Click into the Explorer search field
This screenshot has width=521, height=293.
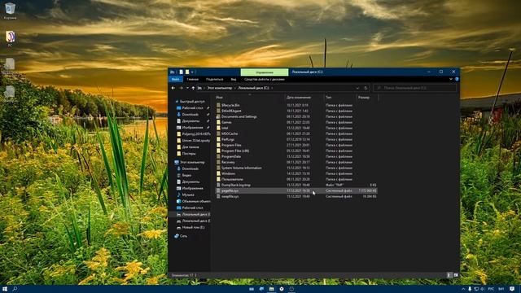414,88
